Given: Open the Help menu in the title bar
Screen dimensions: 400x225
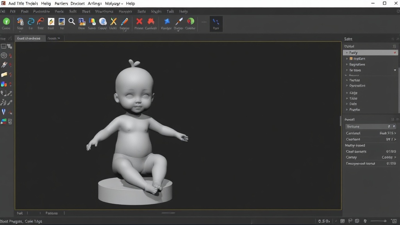Looking at the screenshot, I should coord(130,4).
